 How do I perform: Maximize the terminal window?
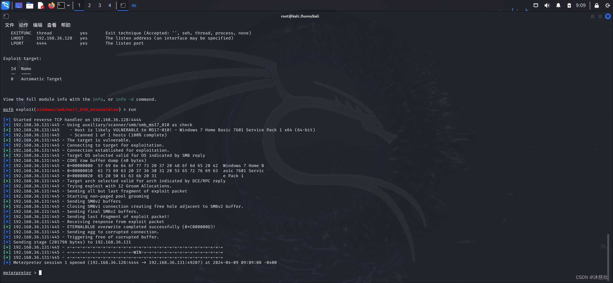click(x=600, y=16)
